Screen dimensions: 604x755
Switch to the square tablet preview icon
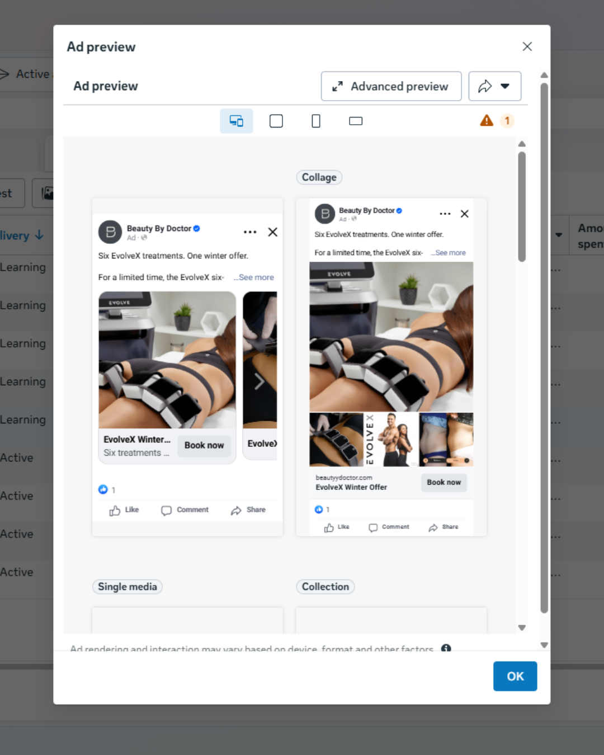pos(276,121)
